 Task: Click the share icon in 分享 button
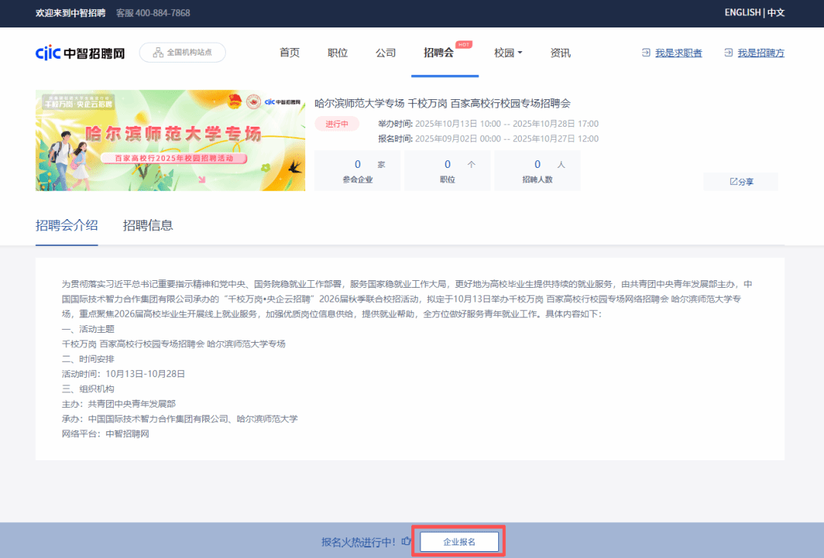[733, 182]
